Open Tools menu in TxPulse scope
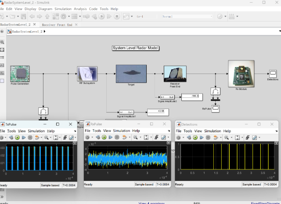 [x=11, y=131]
